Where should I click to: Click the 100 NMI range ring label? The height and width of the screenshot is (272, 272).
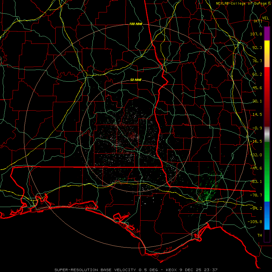point(136,24)
